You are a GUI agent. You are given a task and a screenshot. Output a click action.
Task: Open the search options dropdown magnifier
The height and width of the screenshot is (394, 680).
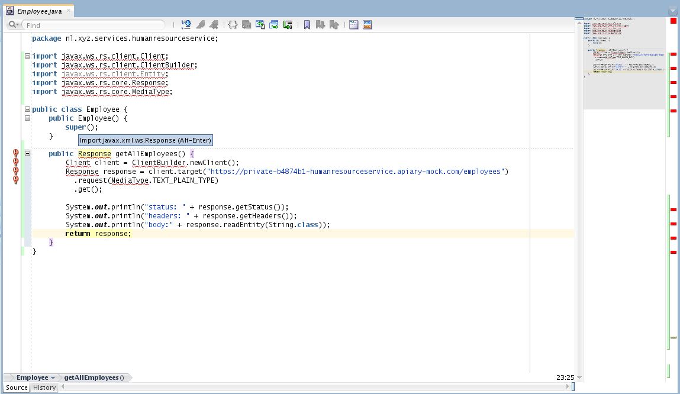point(14,25)
